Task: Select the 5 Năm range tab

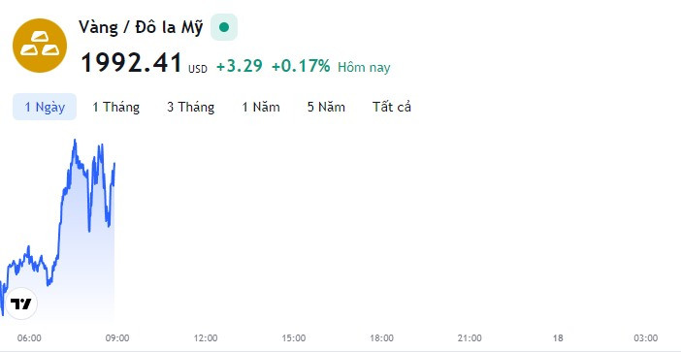Action: click(326, 107)
